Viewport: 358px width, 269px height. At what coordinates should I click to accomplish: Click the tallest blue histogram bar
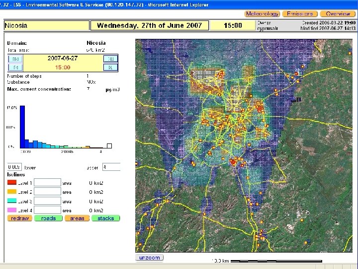coord(22,127)
